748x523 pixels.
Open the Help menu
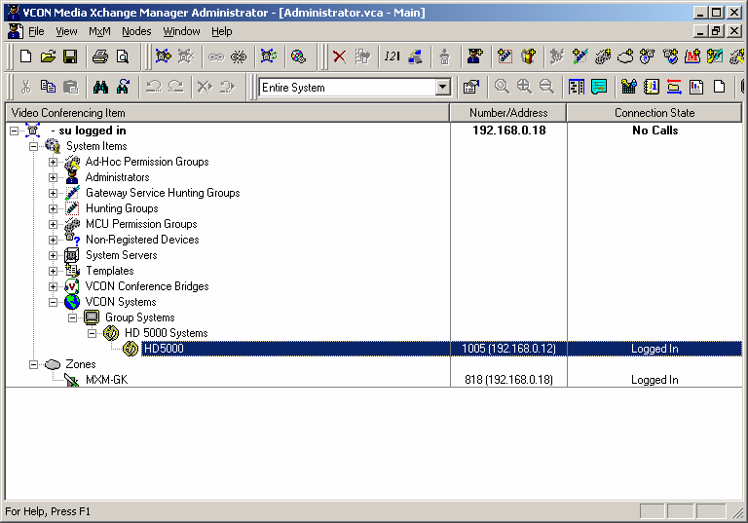point(222,31)
